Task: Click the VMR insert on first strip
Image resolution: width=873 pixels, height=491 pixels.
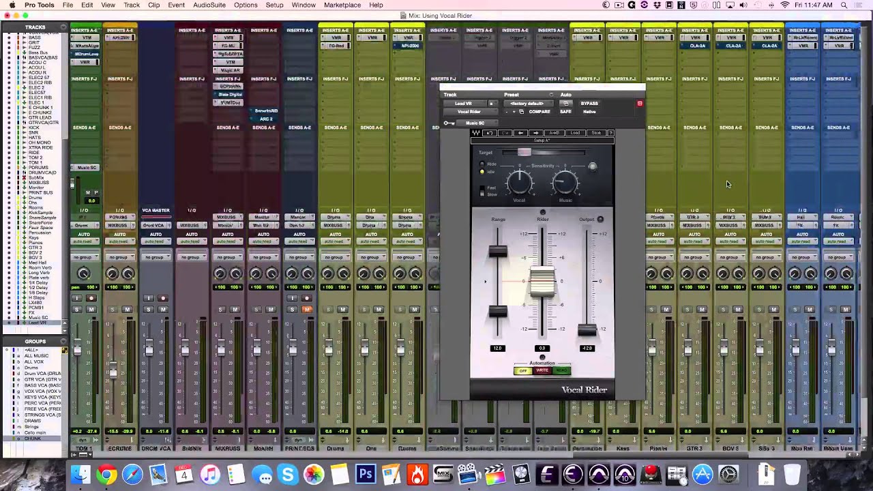Action: pyautogui.click(x=85, y=62)
